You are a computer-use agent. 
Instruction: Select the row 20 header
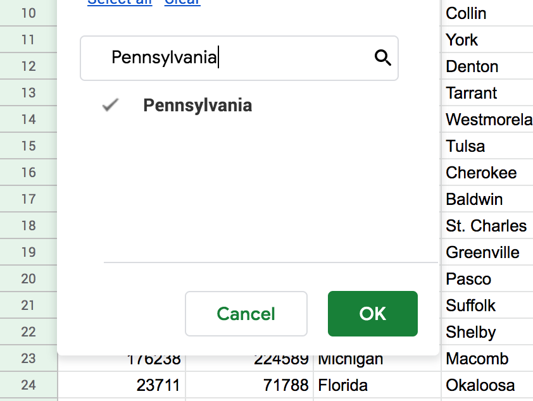coord(28,279)
